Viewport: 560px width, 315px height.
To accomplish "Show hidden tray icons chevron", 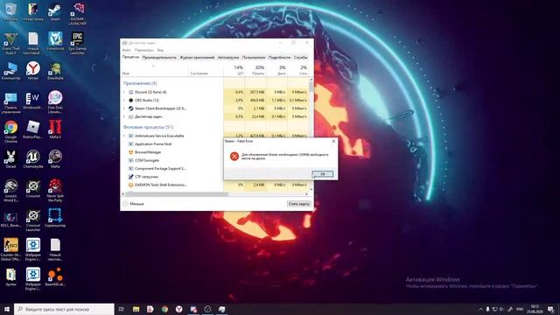I will (480, 309).
